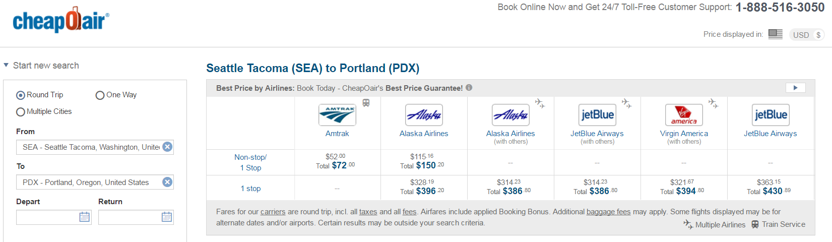
Task: Select the One Way option
Action: click(x=100, y=95)
